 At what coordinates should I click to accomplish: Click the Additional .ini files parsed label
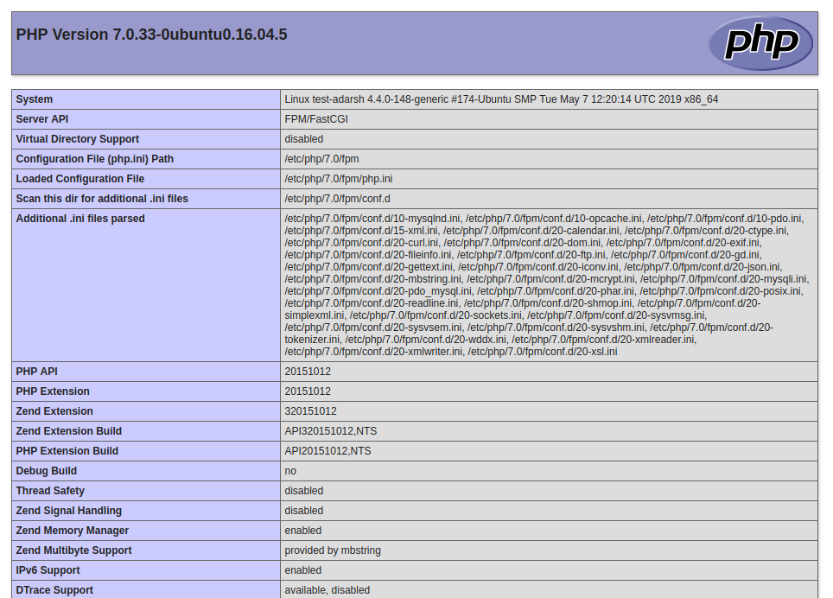80,219
